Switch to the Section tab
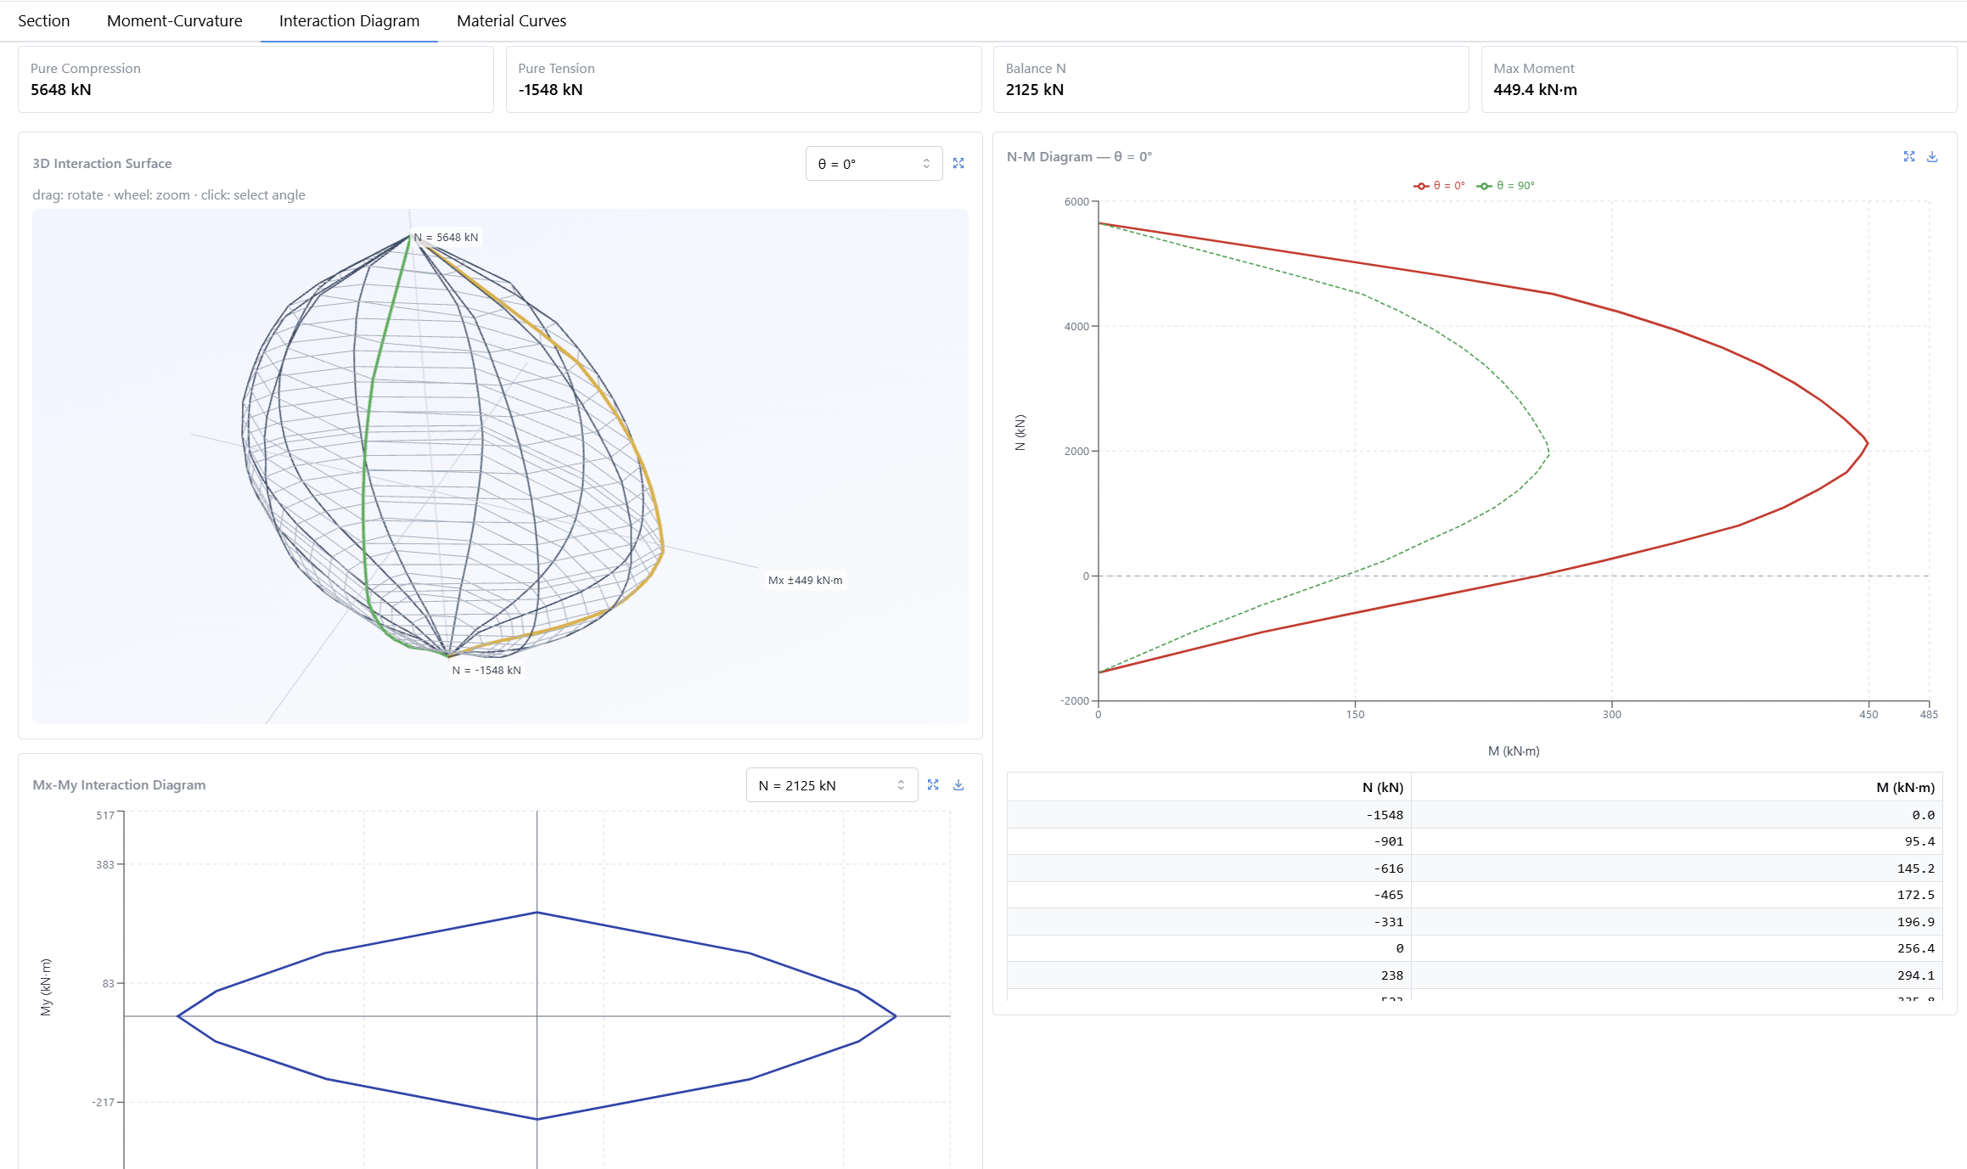The width and height of the screenshot is (1967, 1169). click(44, 21)
